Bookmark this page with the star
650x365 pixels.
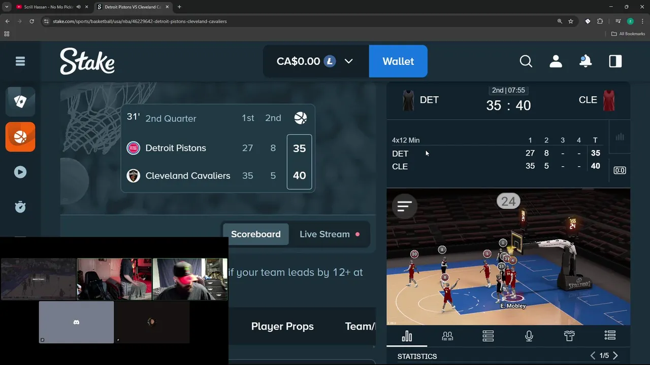pos(571,21)
